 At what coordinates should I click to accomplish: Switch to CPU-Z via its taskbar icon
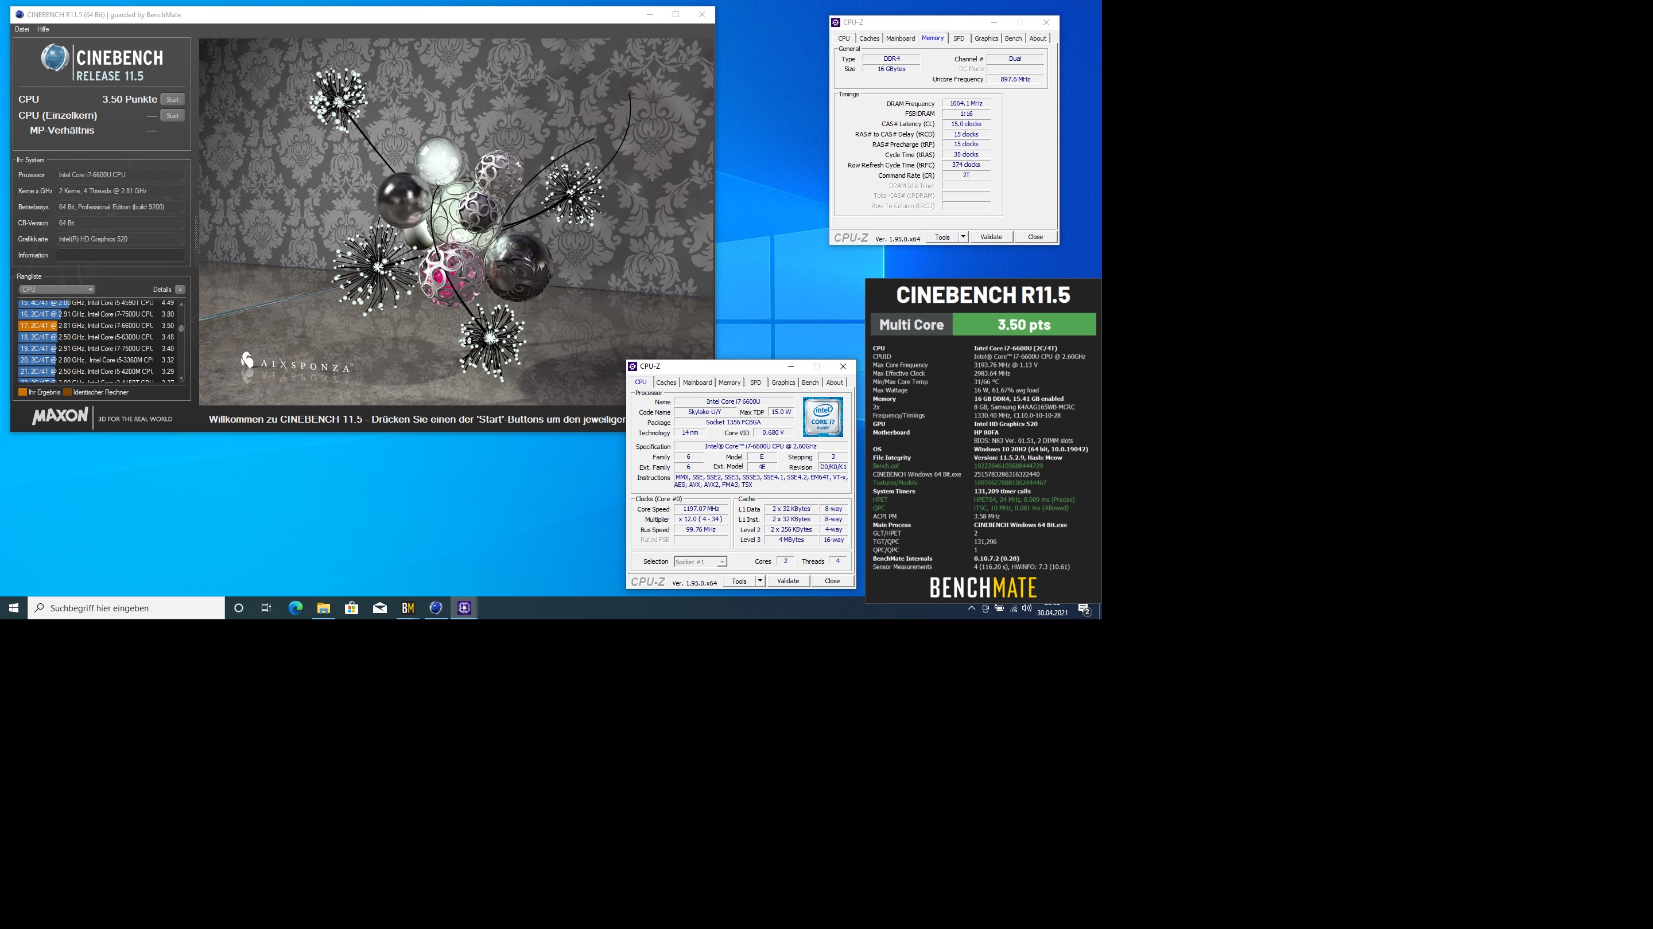point(464,608)
